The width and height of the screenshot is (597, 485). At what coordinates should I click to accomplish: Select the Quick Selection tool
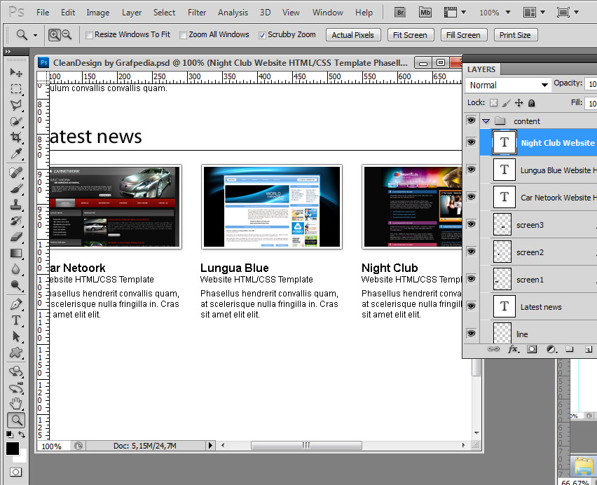coord(16,121)
